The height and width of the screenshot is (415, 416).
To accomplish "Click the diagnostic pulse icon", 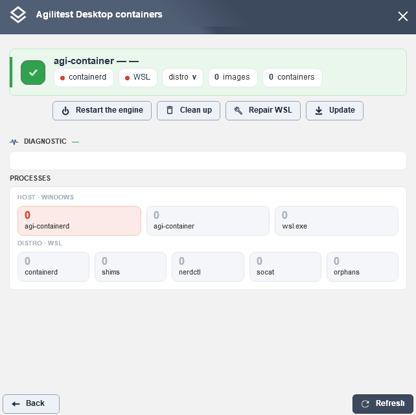I will pos(14,142).
